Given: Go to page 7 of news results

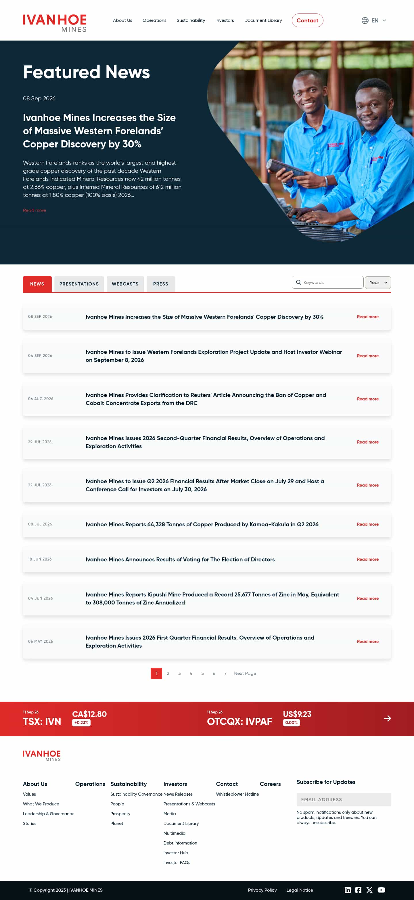Looking at the screenshot, I should click(x=225, y=673).
